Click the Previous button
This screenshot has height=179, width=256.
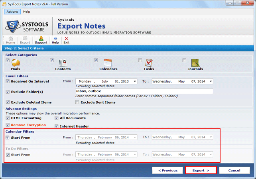pos(167,170)
